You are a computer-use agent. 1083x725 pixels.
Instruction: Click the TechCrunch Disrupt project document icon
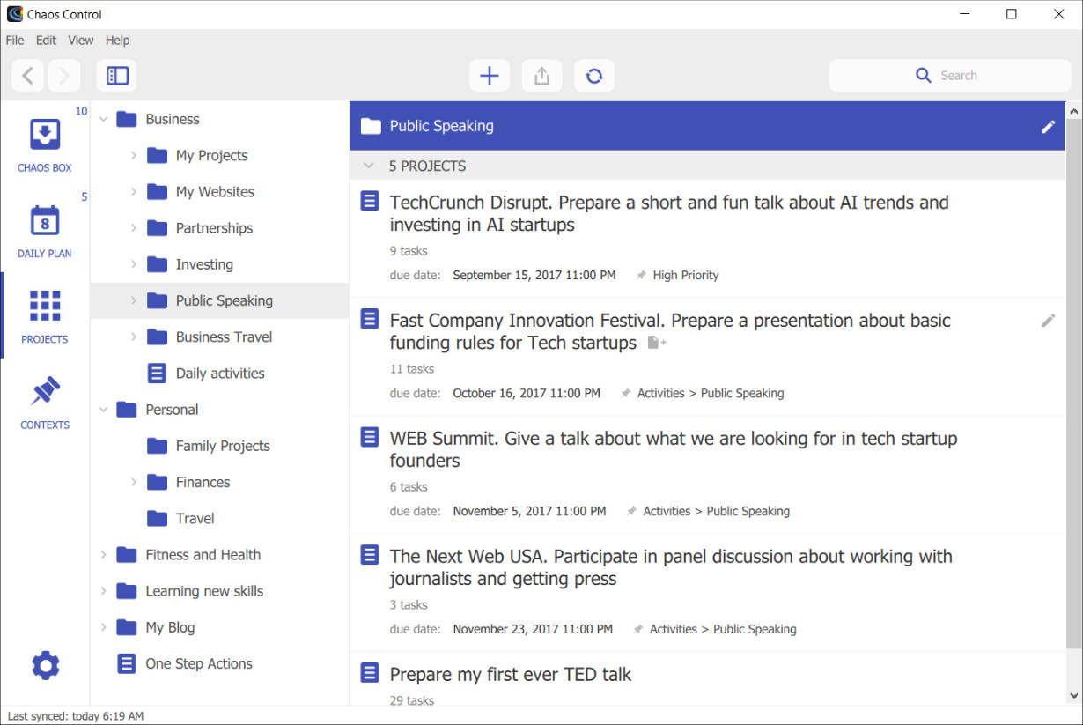coord(370,202)
